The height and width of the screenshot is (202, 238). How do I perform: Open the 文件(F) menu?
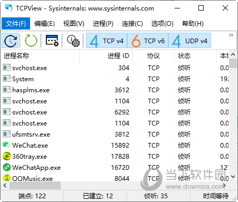click(16, 23)
